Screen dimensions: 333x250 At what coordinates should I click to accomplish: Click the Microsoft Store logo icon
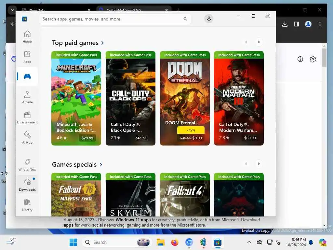pyautogui.click(x=24, y=19)
